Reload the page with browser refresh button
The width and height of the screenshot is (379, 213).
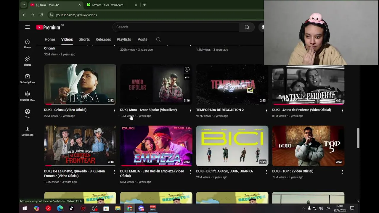pyautogui.click(x=41, y=15)
